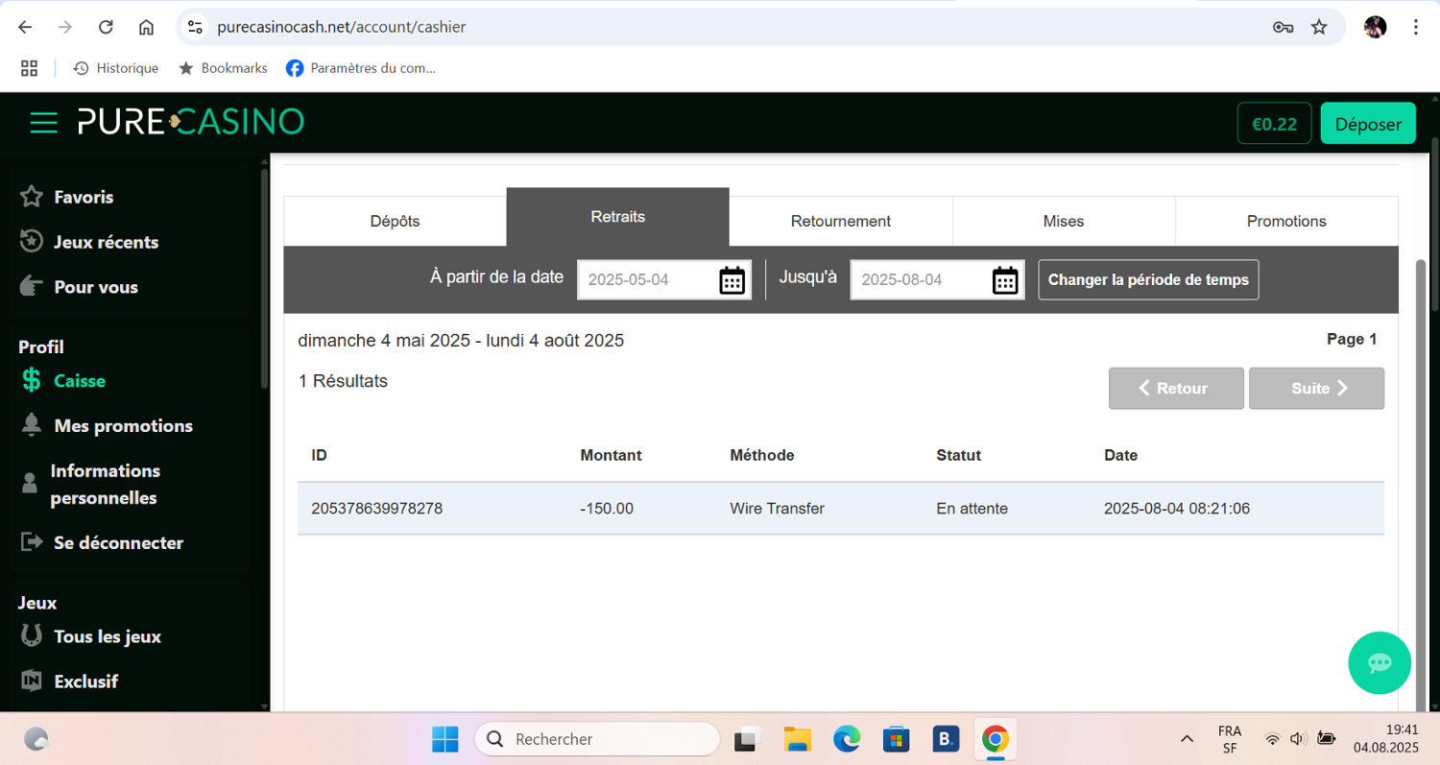Open the hamburger menu beside Pure Casino logo

pyautogui.click(x=43, y=122)
